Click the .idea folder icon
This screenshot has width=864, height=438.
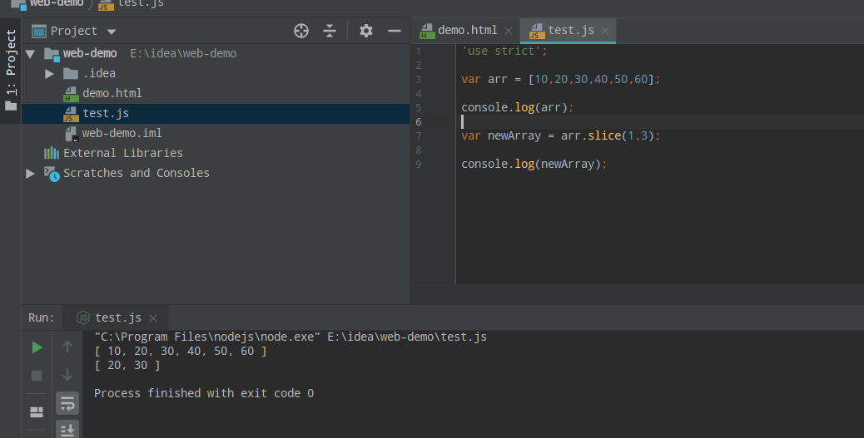(71, 73)
